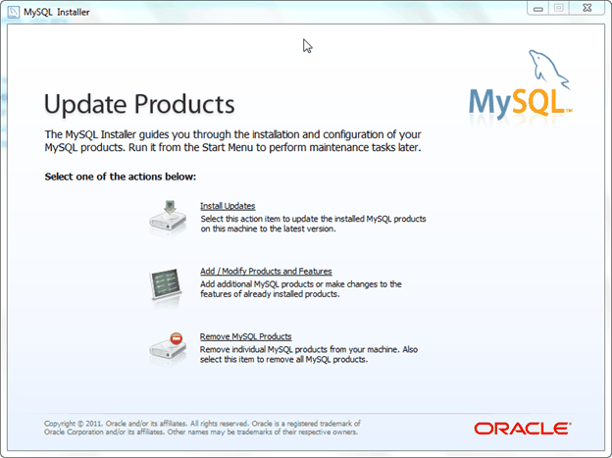Close the MySQL Installer window
This screenshot has height=458, width=612.
click(587, 8)
